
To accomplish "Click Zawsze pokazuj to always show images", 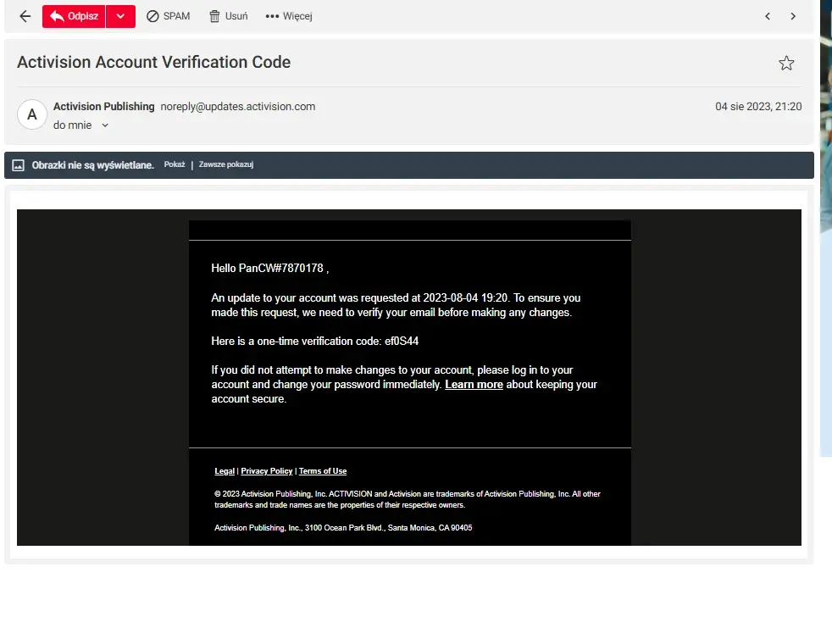I will pyautogui.click(x=226, y=164).
